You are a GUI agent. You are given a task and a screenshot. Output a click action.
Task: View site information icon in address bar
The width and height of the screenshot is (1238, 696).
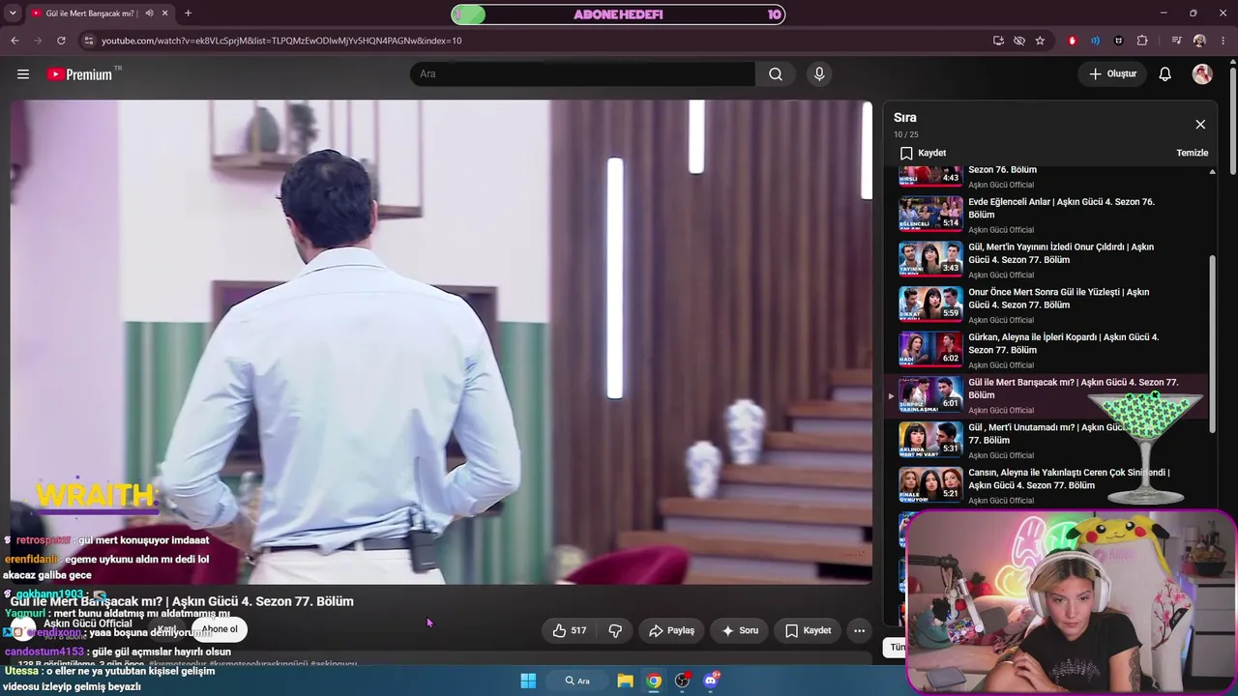pos(89,41)
